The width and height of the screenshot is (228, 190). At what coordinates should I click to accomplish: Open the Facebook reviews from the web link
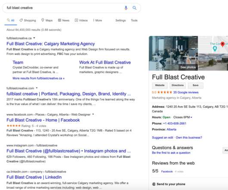pyautogui.click(x=167, y=172)
